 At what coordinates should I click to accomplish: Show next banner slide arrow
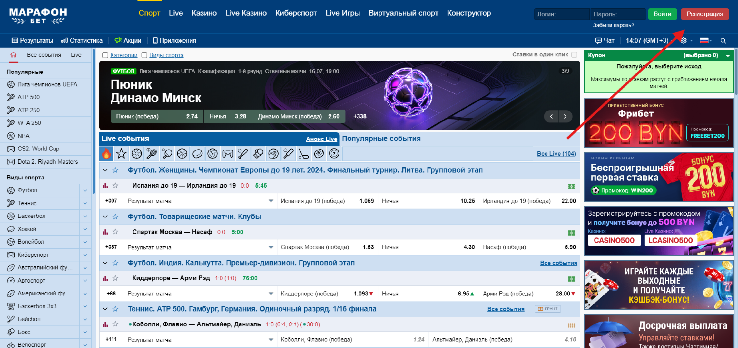pos(565,116)
